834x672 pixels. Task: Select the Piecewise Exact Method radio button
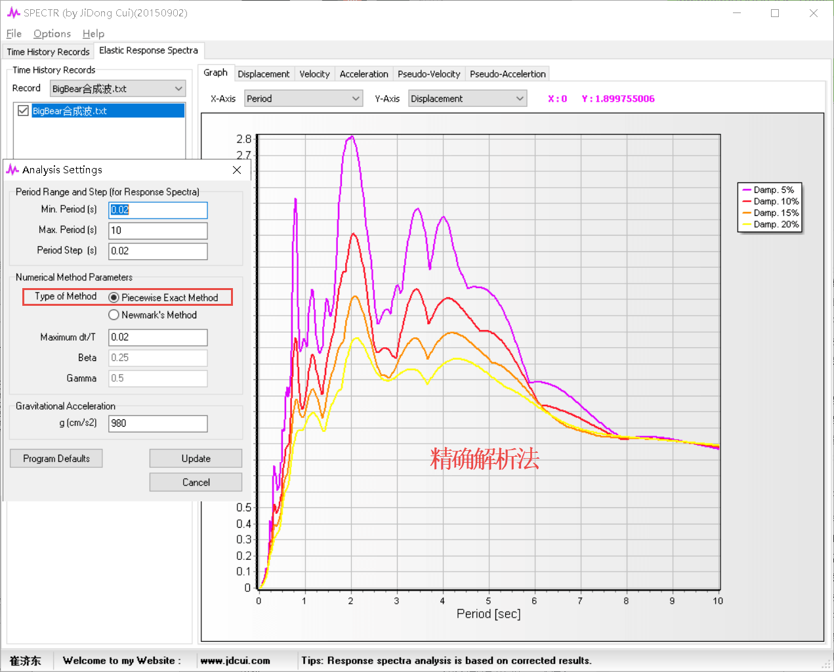click(114, 297)
